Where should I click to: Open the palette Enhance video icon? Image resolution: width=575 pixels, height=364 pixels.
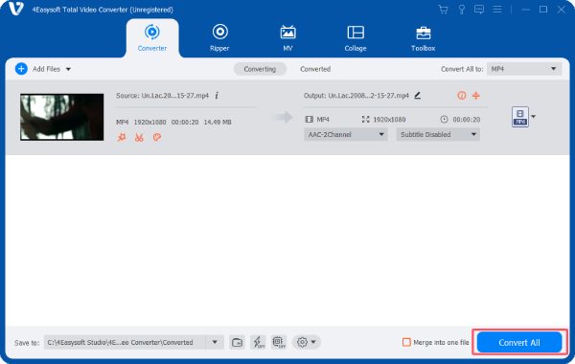click(x=157, y=138)
